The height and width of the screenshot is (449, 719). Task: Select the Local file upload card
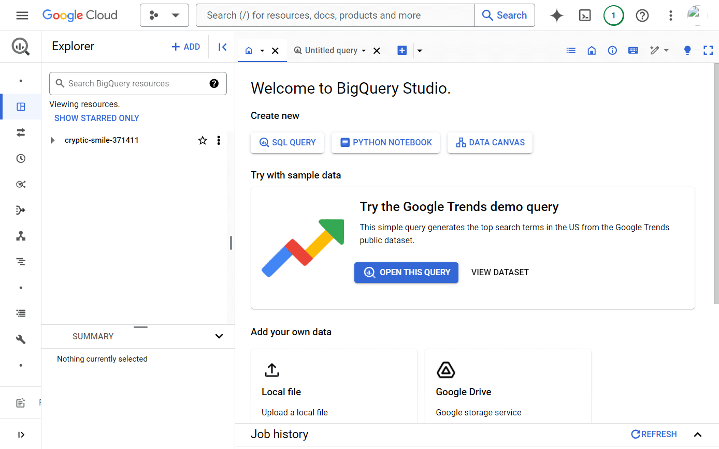click(334, 386)
